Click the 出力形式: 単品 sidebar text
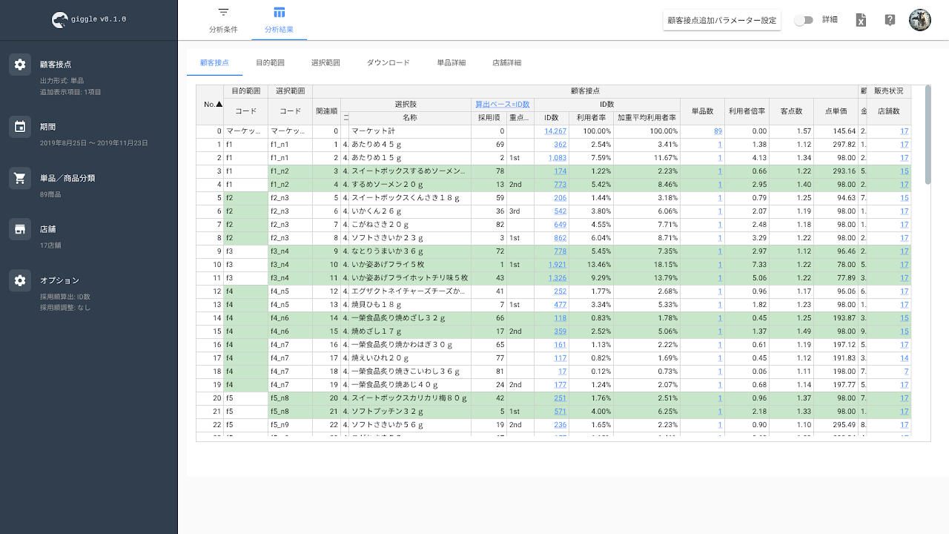 62,80
